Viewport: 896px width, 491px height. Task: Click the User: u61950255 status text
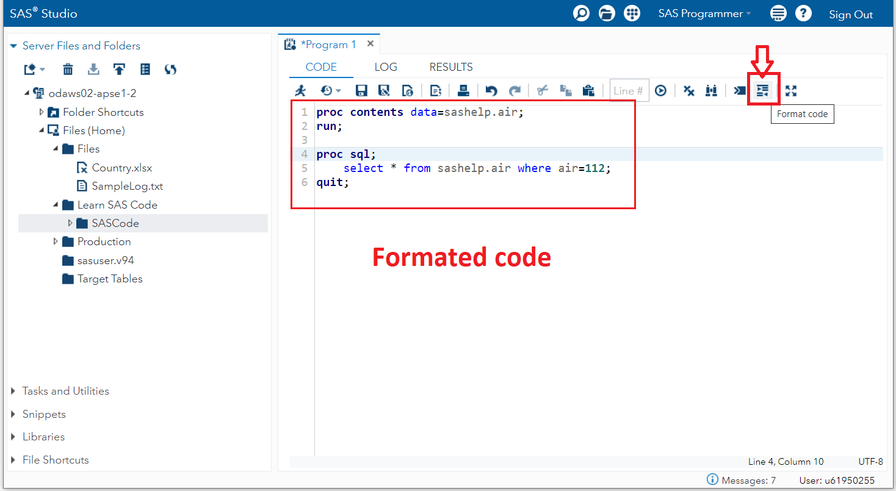pyautogui.click(x=837, y=480)
